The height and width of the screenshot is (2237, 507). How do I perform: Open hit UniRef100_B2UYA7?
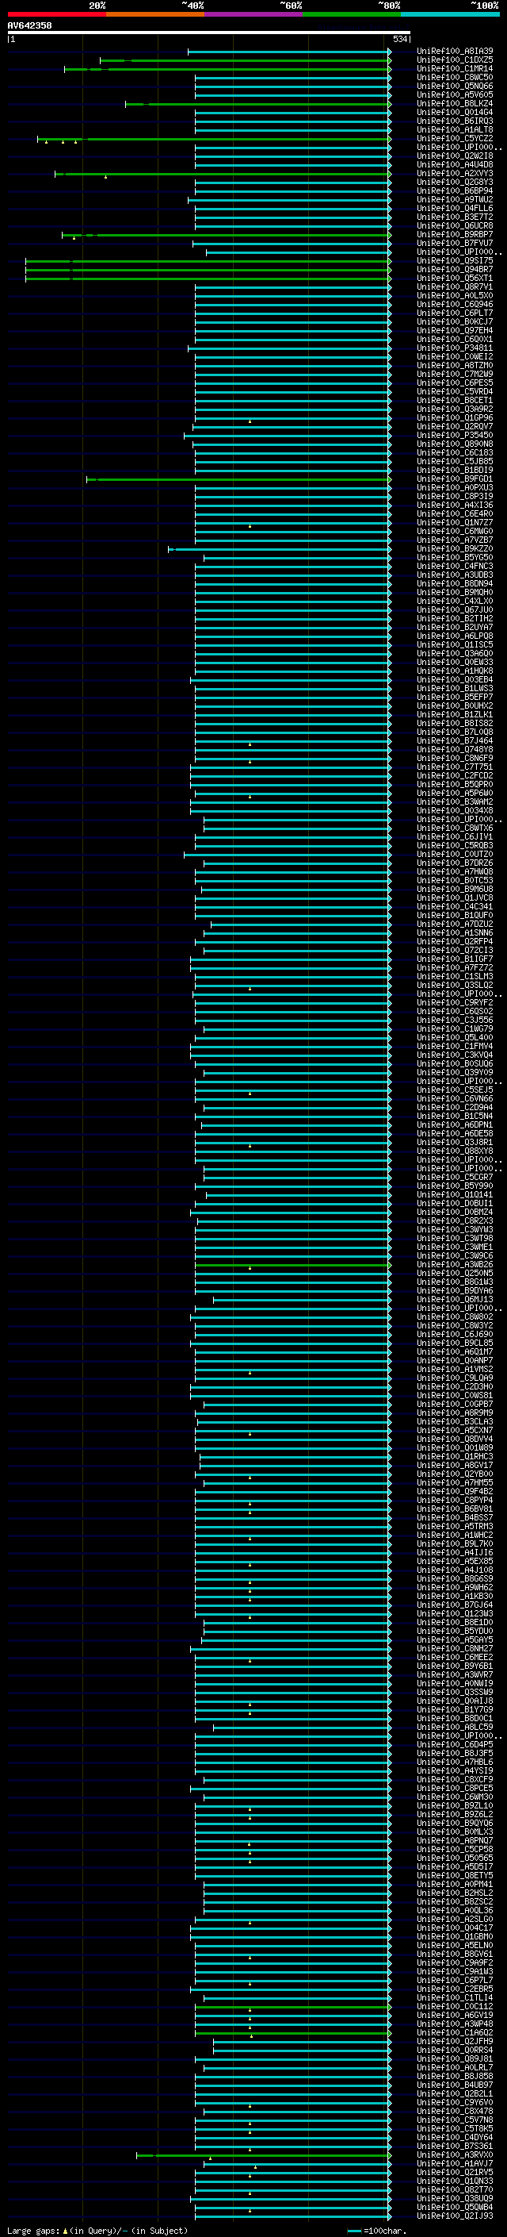point(455,627)
